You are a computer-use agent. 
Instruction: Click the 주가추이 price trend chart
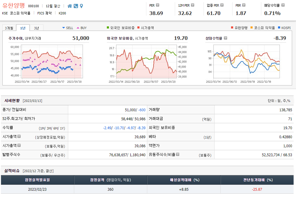[52, 61]
